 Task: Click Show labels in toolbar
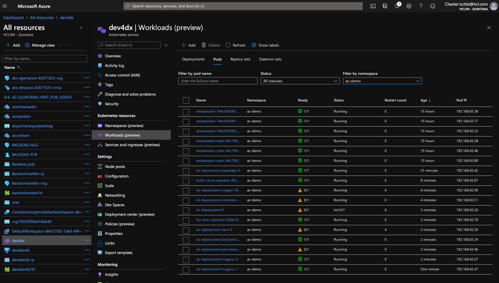click(x=265, y=45)
